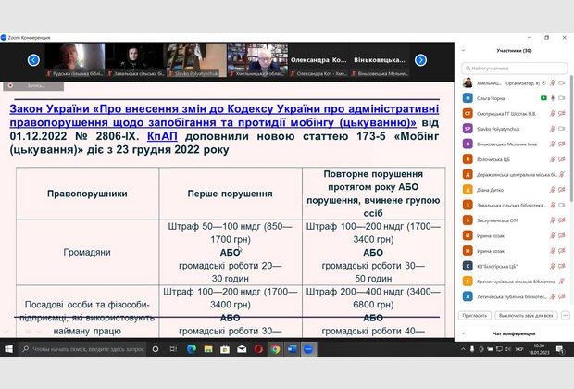Toggle Волочиська ЦБ video camera status

click(562, 158)
